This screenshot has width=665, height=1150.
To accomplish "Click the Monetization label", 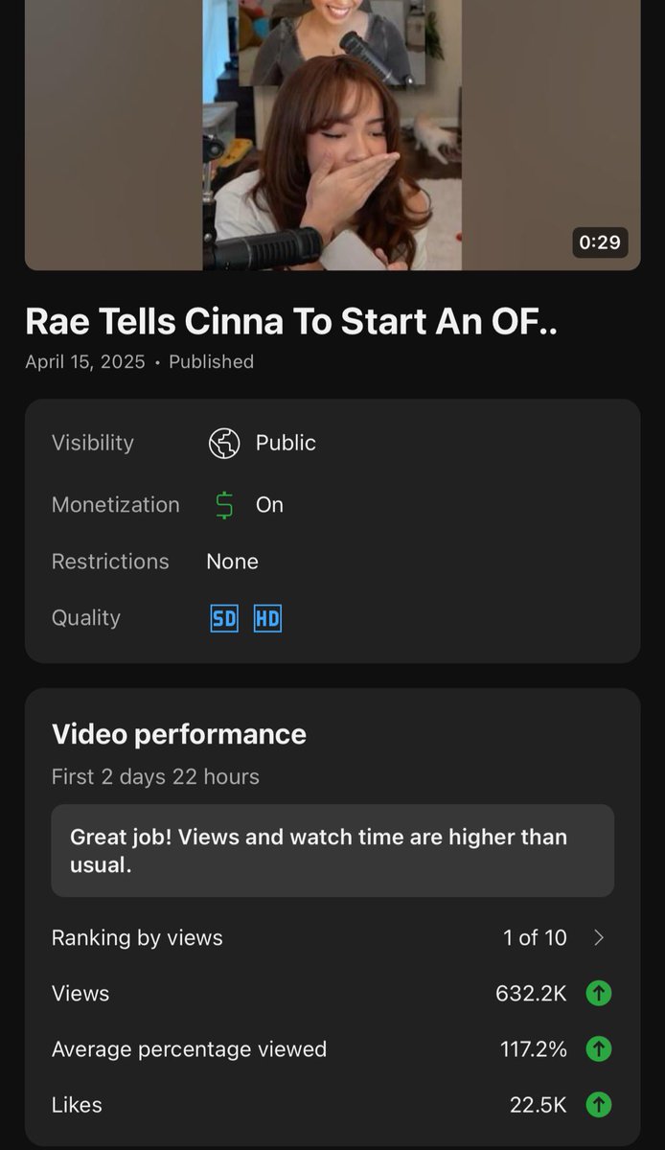I will coord(116,505).
